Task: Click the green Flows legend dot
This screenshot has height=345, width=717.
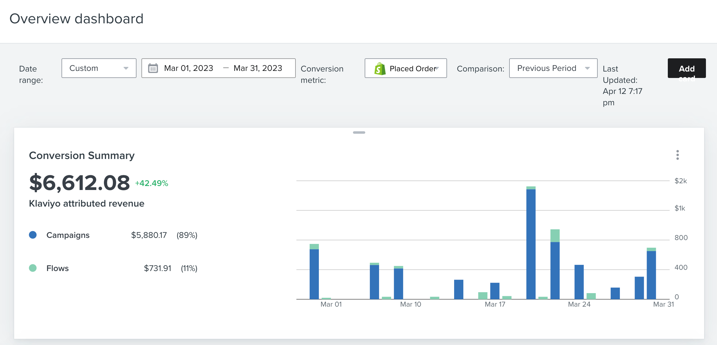Action: (x=32, y=268)
